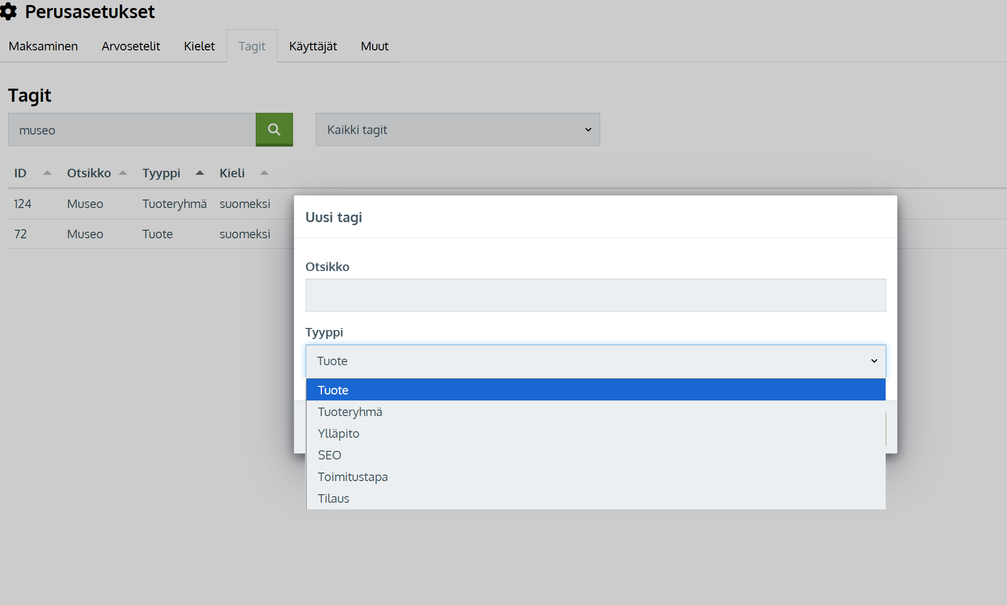Sort table by Tyyppi column arrow
This screenshot has width=1007, height=605.
[200, 173]
